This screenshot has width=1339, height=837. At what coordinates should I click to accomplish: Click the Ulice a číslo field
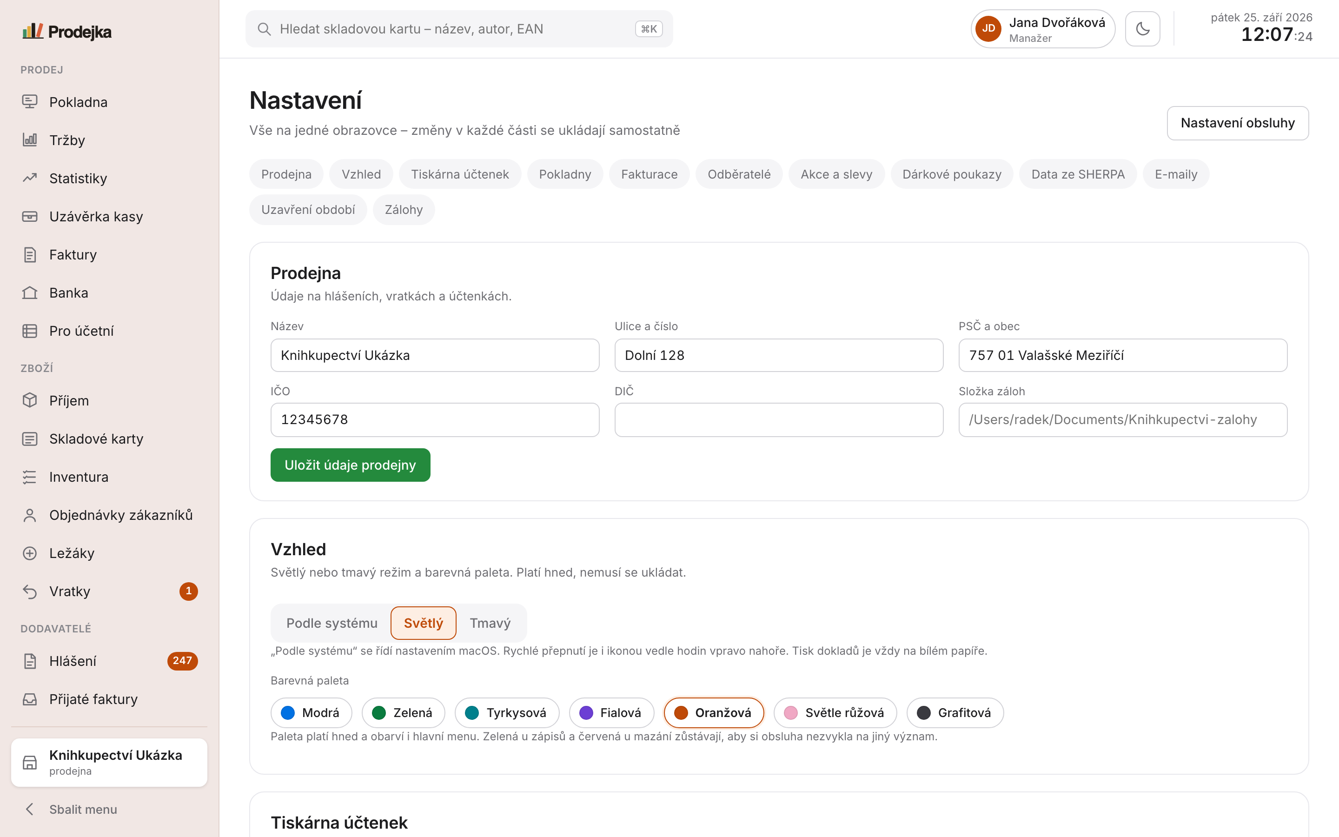click(x=778, y=355)
